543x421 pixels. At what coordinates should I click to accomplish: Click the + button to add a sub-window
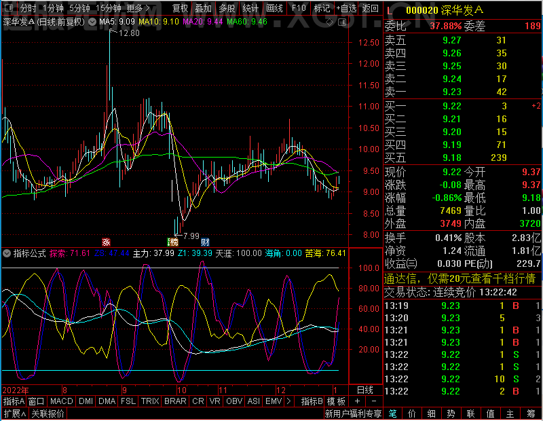[x=358, y=401]
